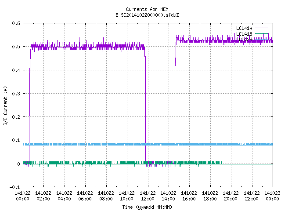Image resolution: width=281 pixels, height=211 pixels.
Task: Click the 0.4 y-axis tick label
Action: 16,70
